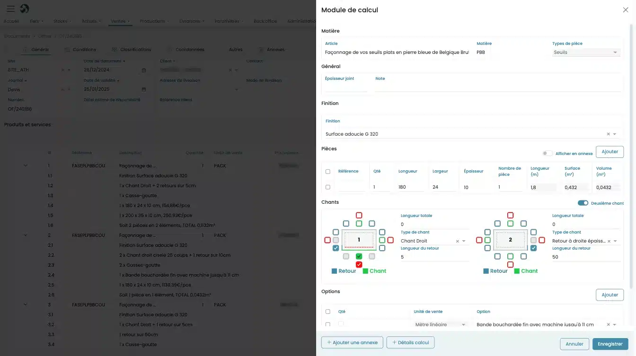Uncheck the checked green chant box, diagram 1
This screenshot has width=636, height=356.
[x=359, y=256]
